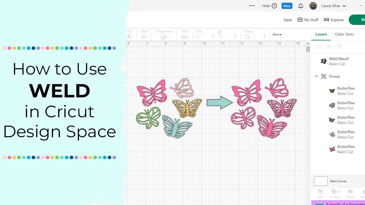
Task: Click the canvas vertical scrollbar thumb
Action: click(308, 49)
